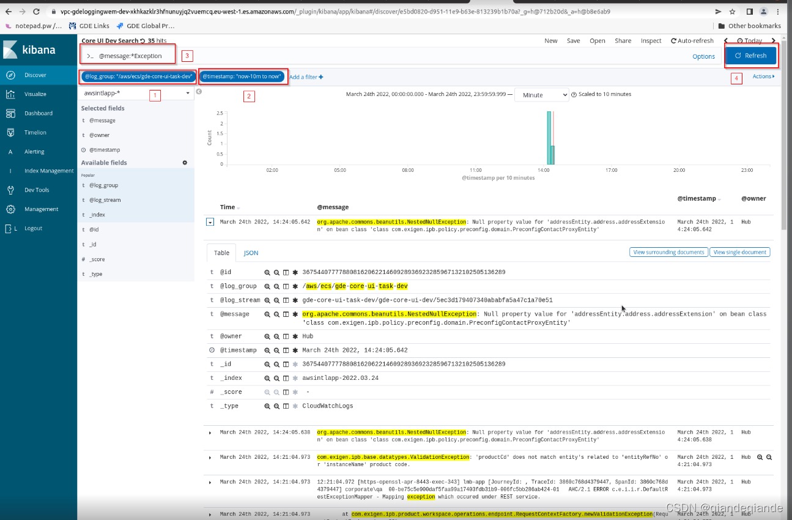Filter out value on the @log_group row
The width and height of the screenshot is (792, 520).
point(276,286)
